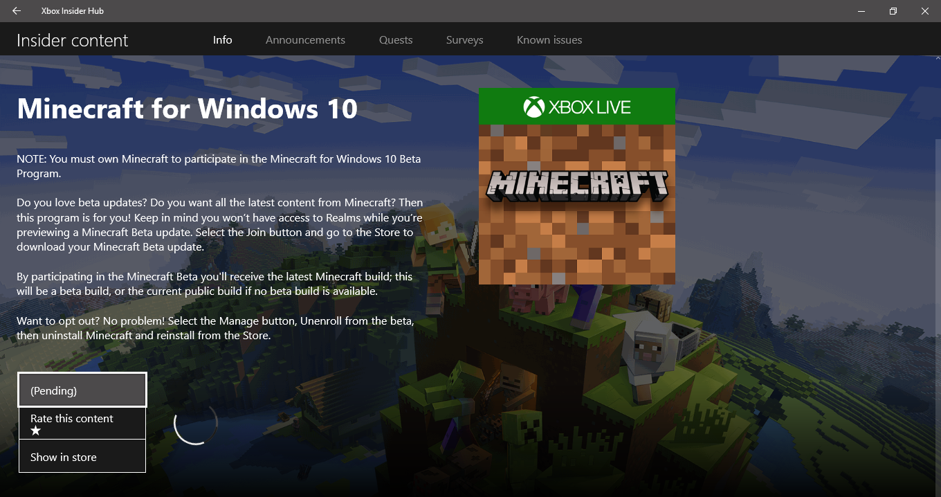Click the (Pending) button

pyautogui.click(x=82, y=390)
